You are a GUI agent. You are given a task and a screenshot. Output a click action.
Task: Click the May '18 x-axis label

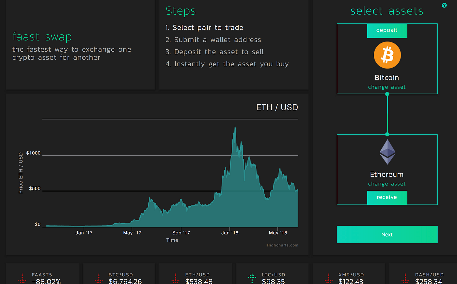(278, 233)
